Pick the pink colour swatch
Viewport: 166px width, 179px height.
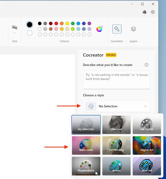(x=56, y=29)
